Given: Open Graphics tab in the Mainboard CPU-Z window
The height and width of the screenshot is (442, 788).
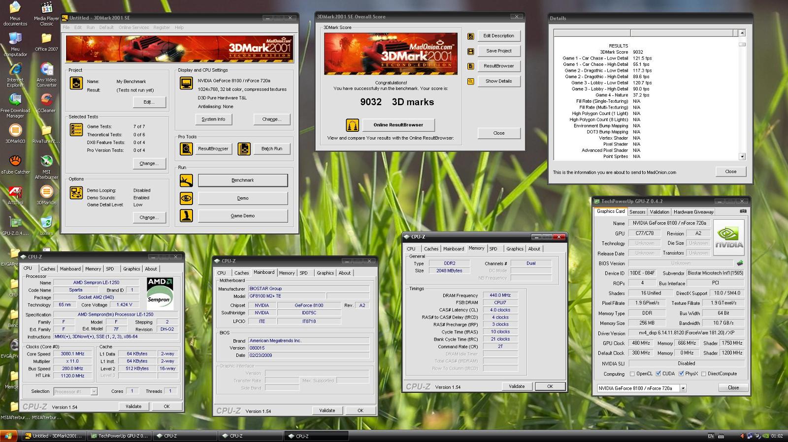Looking at the screenshot, I should (x=326, y=273).
